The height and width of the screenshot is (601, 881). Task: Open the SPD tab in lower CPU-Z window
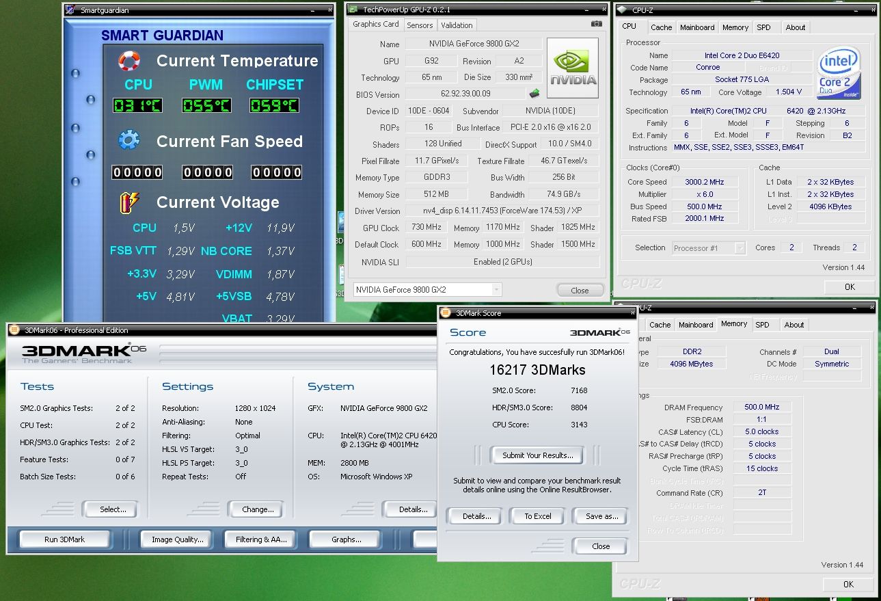(x=763, y=325)
